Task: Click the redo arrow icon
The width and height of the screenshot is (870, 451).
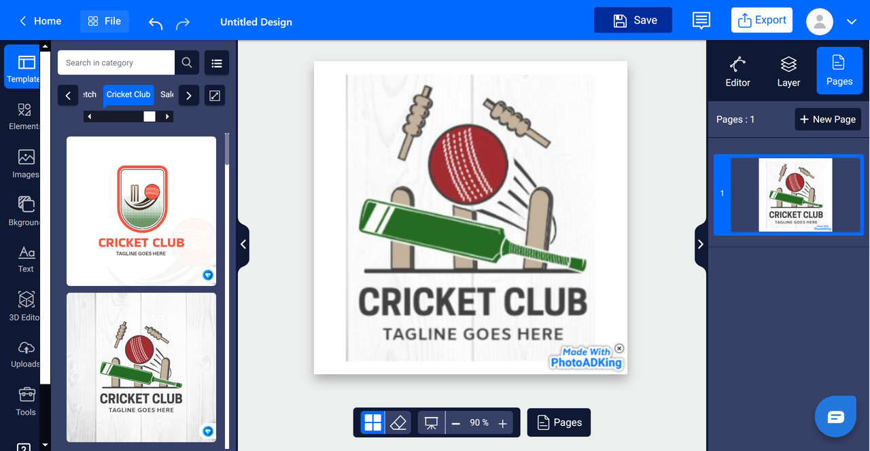Action: click(183, 23)
